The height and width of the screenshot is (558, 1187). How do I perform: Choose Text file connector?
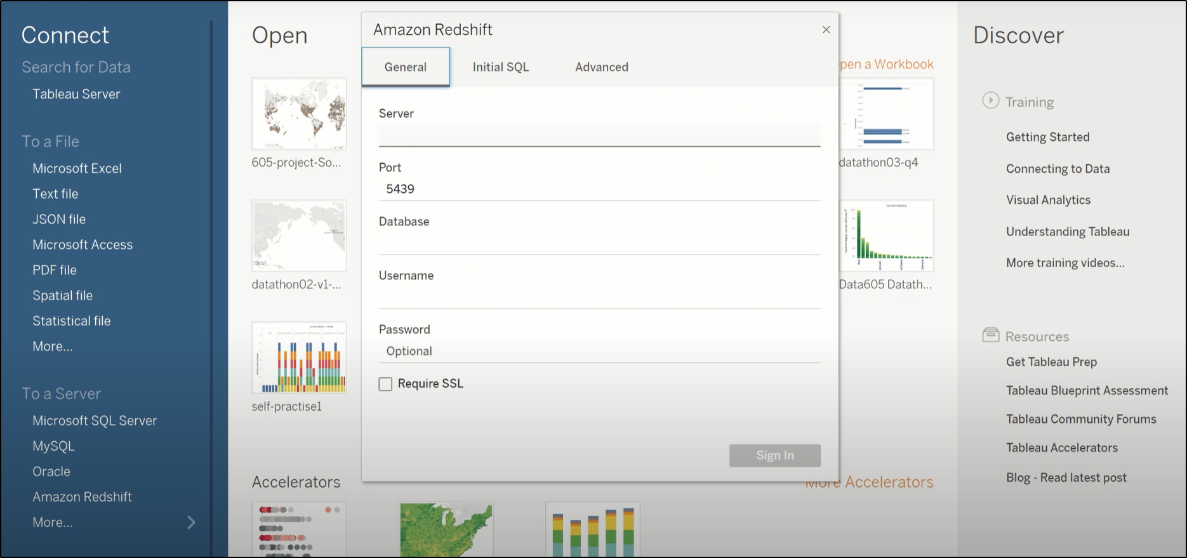click(55, 194)
